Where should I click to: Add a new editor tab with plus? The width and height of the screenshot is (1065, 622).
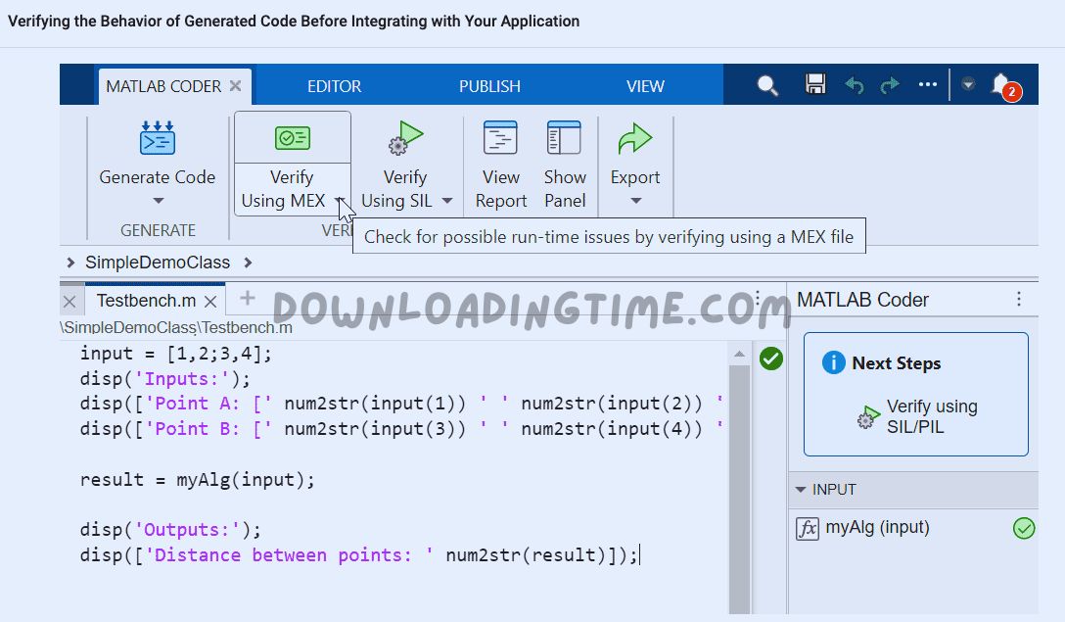247,299
